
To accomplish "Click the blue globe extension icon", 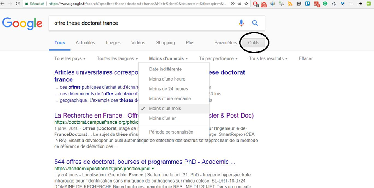I will 273,4.
